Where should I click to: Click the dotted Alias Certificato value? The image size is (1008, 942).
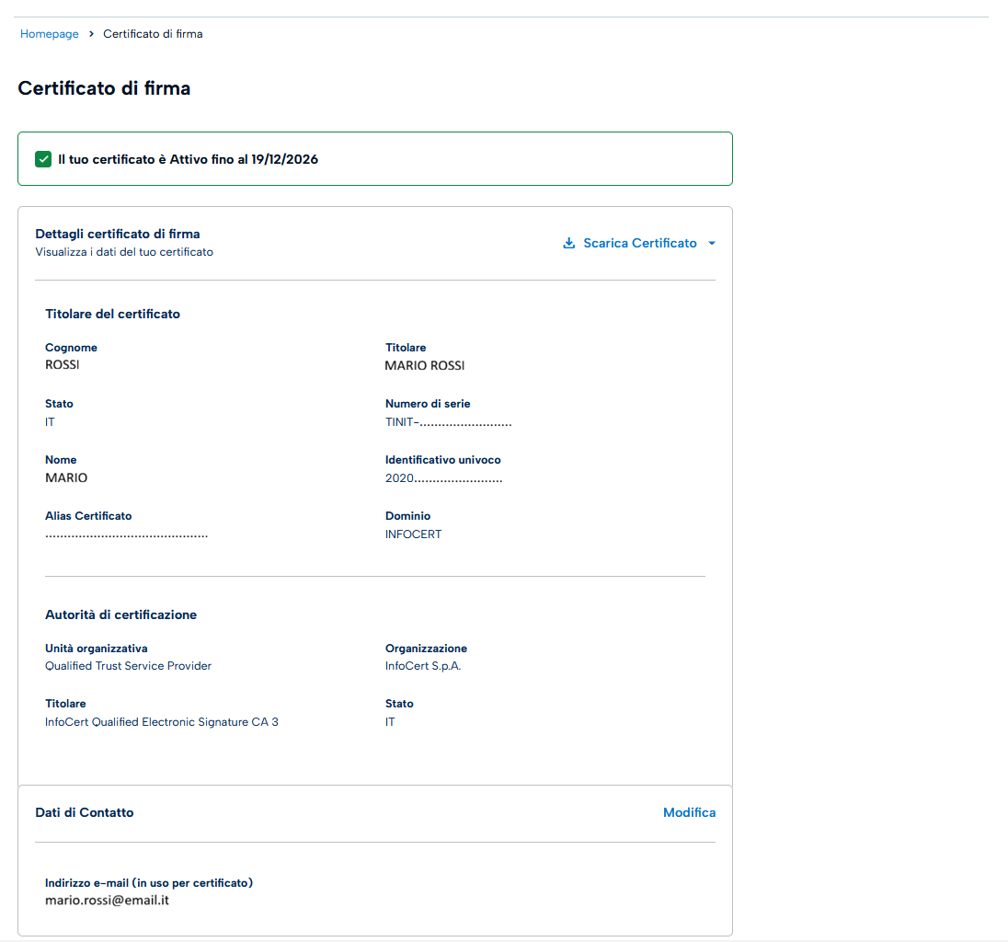pos(126,534)
